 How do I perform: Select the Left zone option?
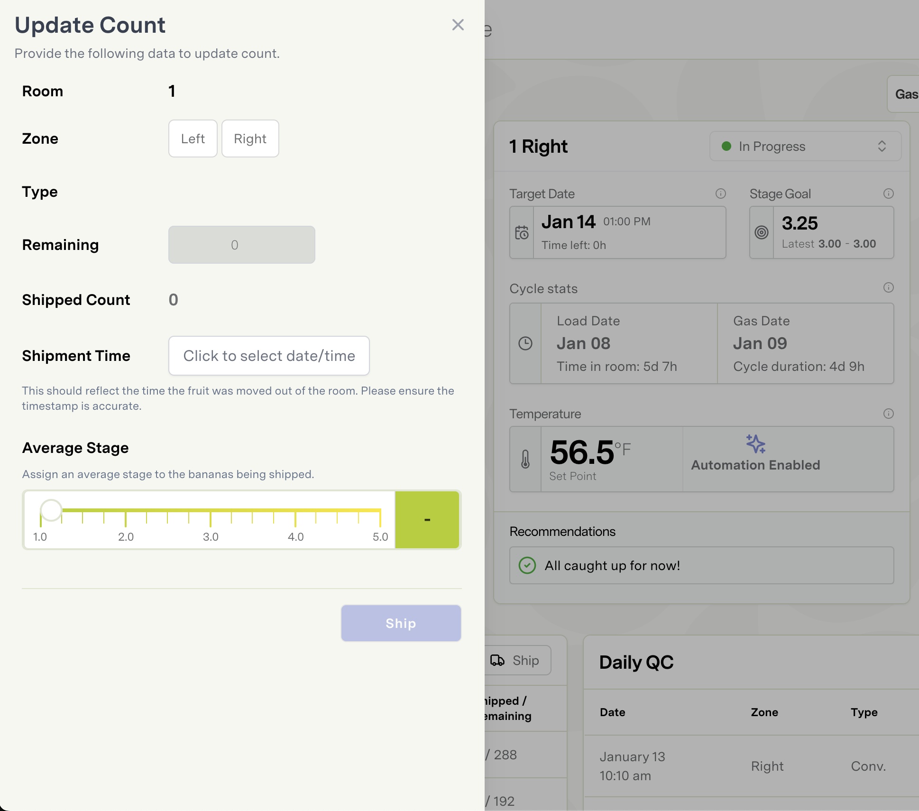(x=193, y=138)
